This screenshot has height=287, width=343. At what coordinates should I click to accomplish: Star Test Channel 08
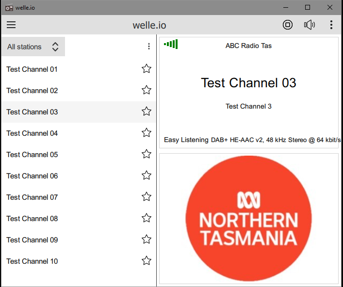click(147, 218)
